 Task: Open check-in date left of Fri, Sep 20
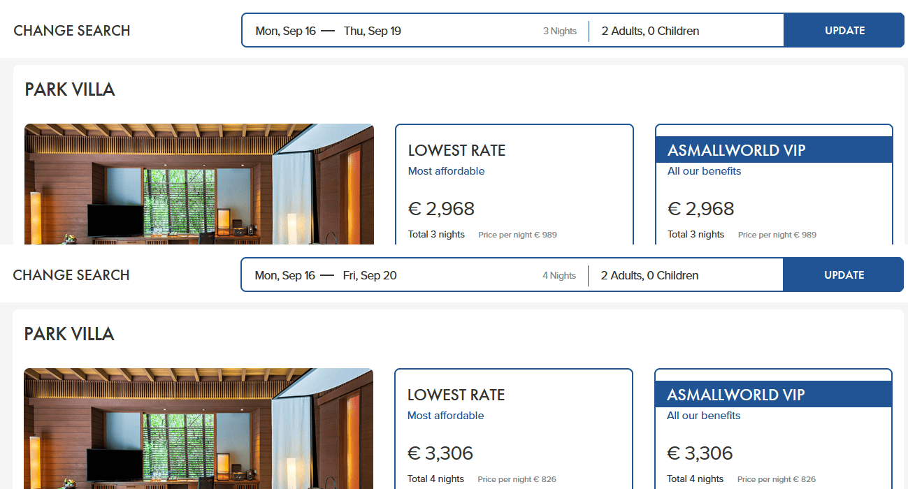[x=284, y=275]
